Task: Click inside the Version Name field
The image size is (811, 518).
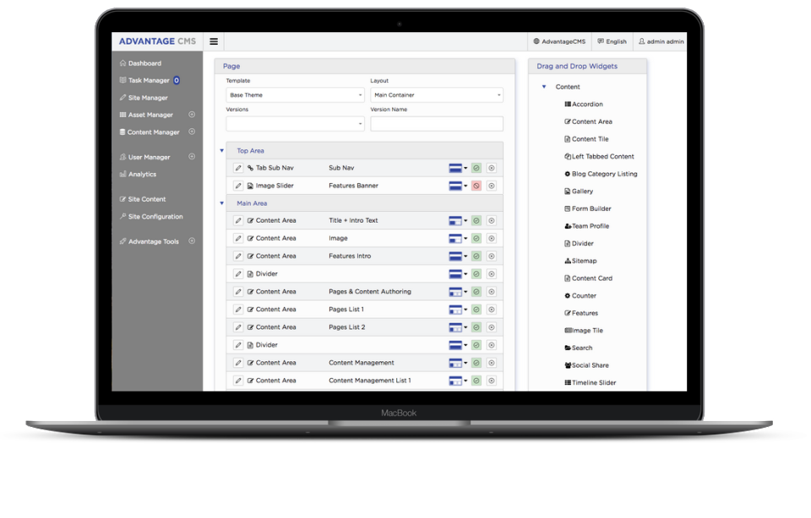Action: pyautogui.click(x=437, y=123)
